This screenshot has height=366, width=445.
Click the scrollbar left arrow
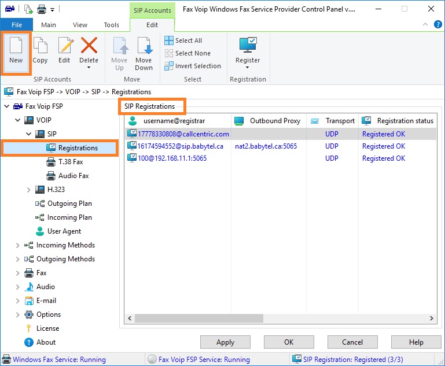[x=130, y=319]
